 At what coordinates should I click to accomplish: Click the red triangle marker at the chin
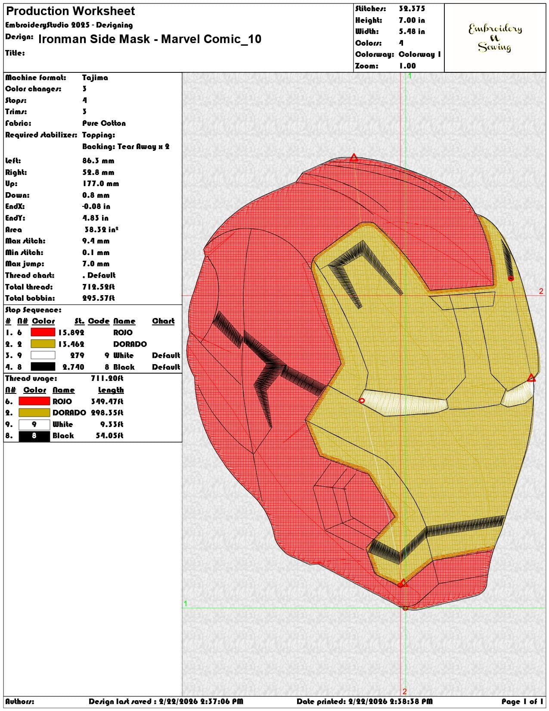pos(403,583)
